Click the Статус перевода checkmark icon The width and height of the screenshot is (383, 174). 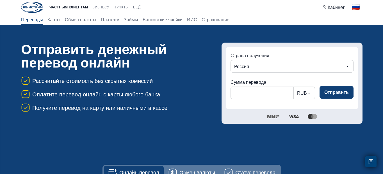click(229, 172)
